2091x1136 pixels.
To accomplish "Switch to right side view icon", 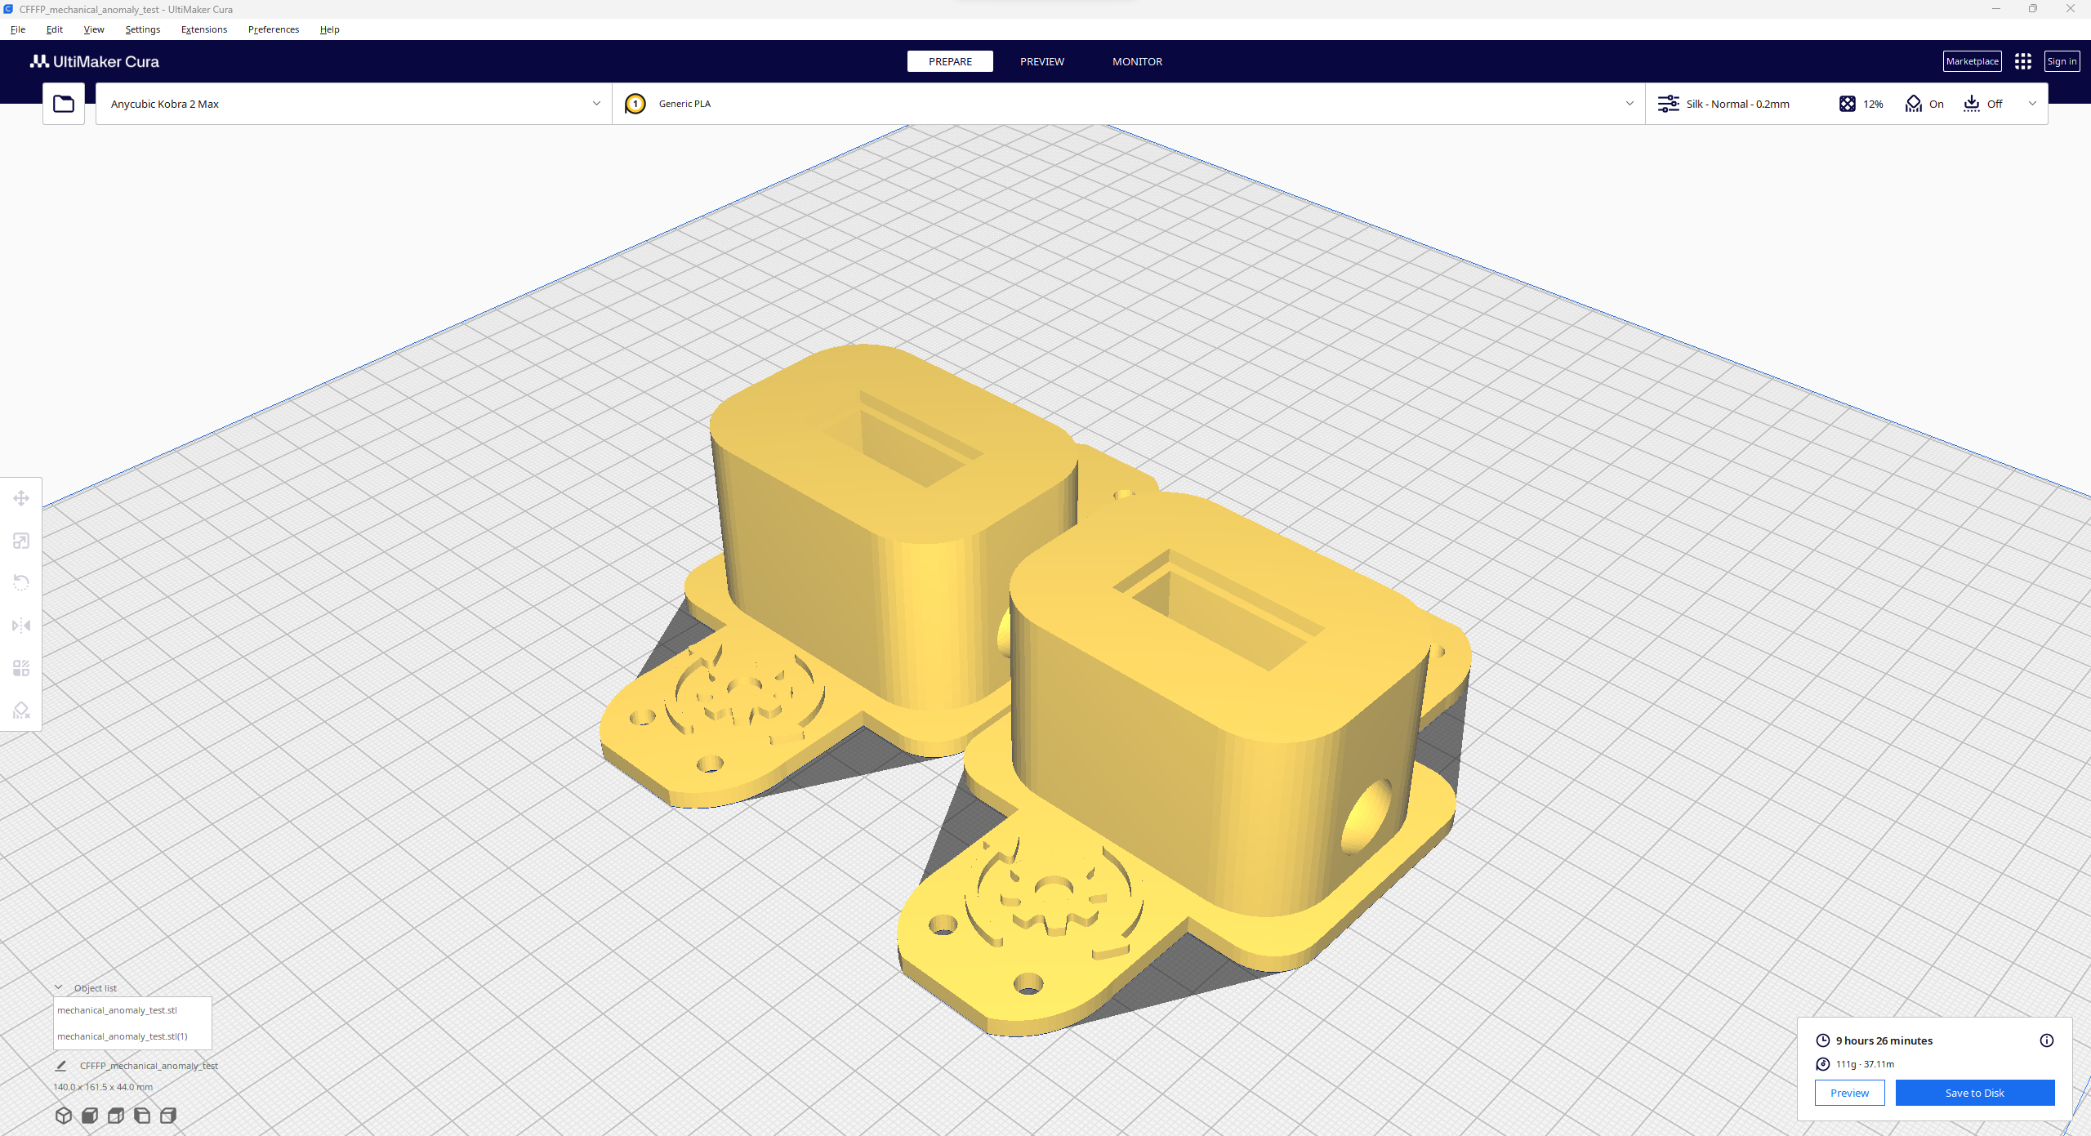I will click(168, 1115).
